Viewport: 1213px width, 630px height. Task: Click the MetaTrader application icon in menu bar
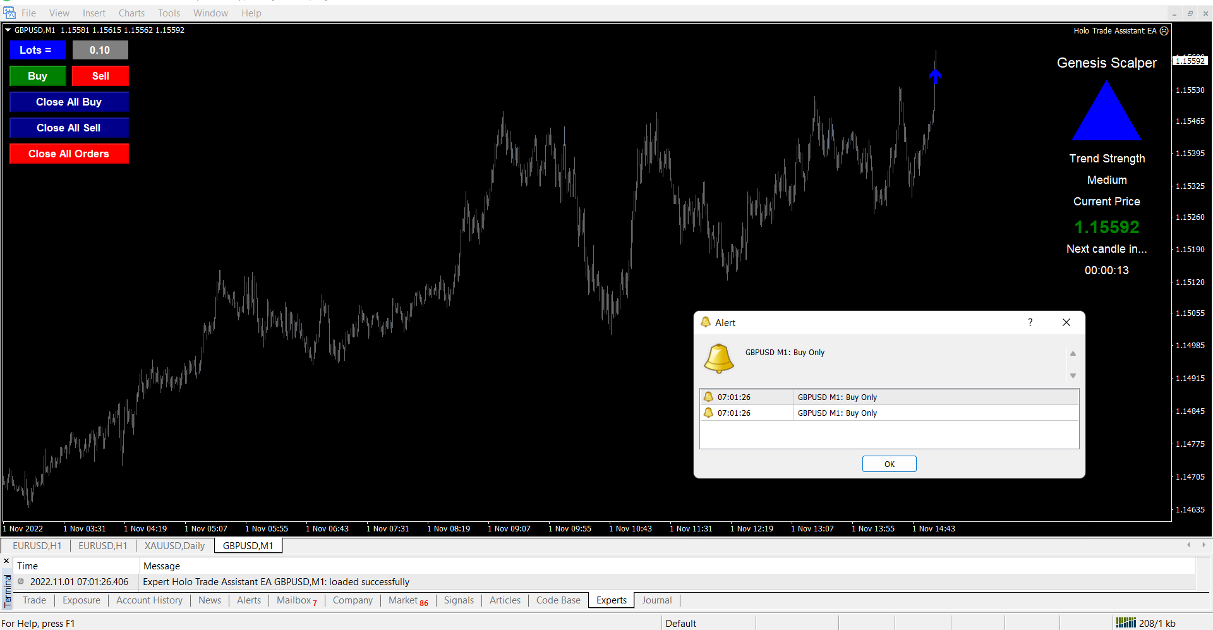point(9,13)
